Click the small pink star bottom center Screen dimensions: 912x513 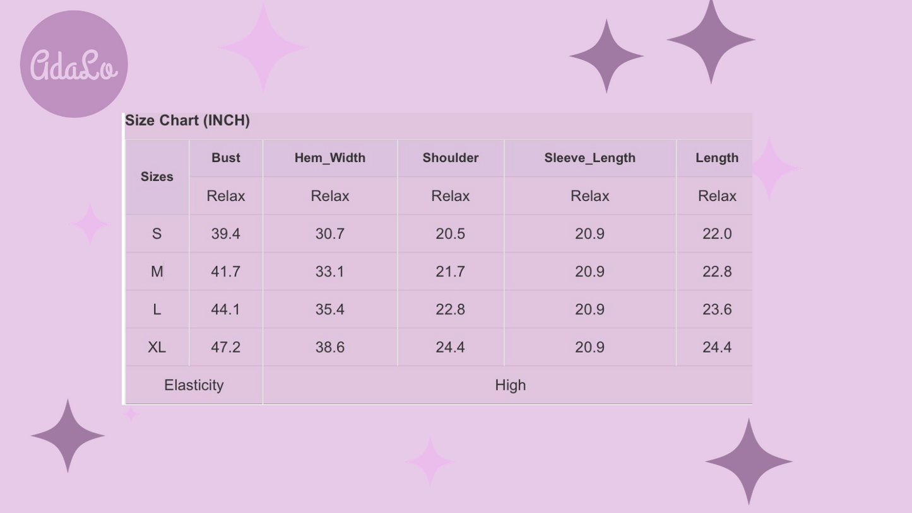[x=430, y=461]
